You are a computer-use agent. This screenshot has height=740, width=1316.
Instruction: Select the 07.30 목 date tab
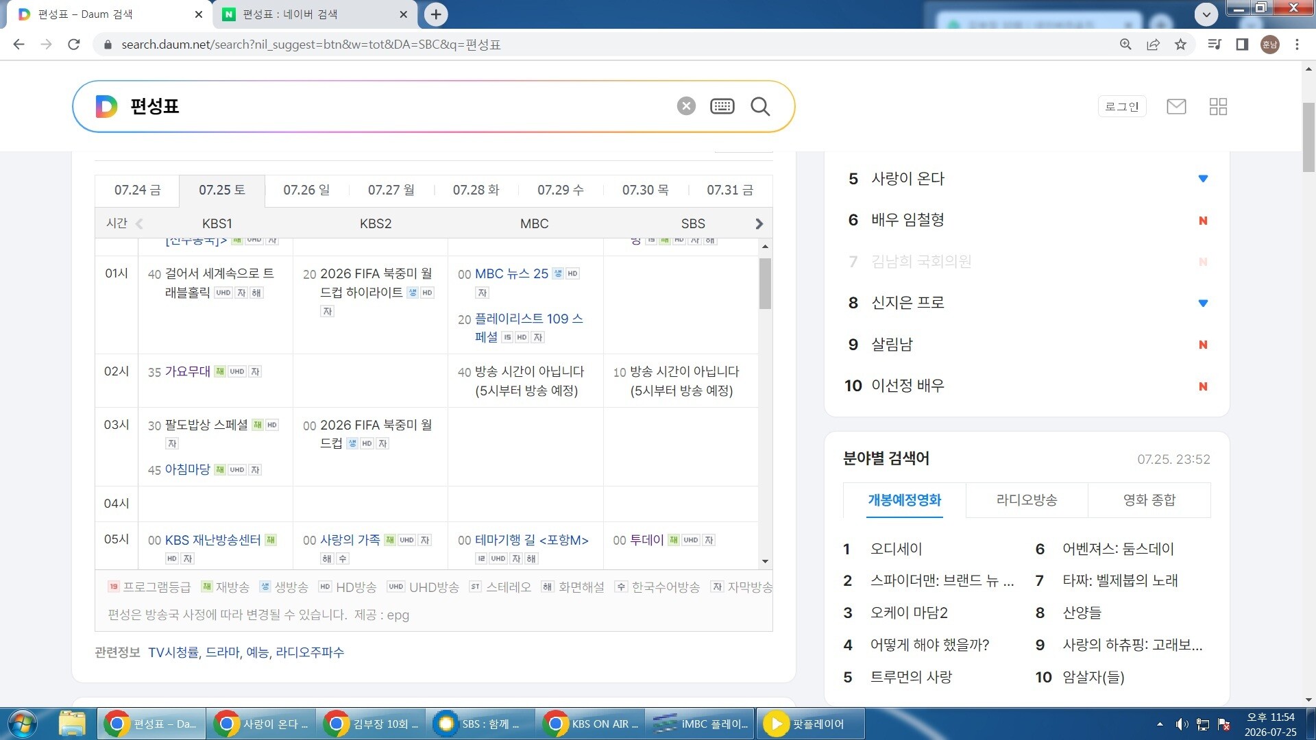(x=645, y=190)
